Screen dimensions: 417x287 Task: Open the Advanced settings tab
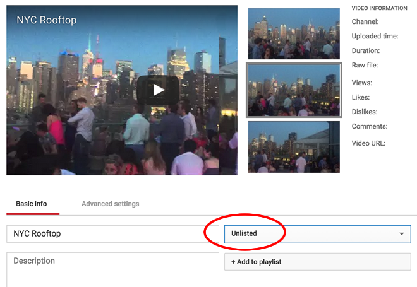110,204
